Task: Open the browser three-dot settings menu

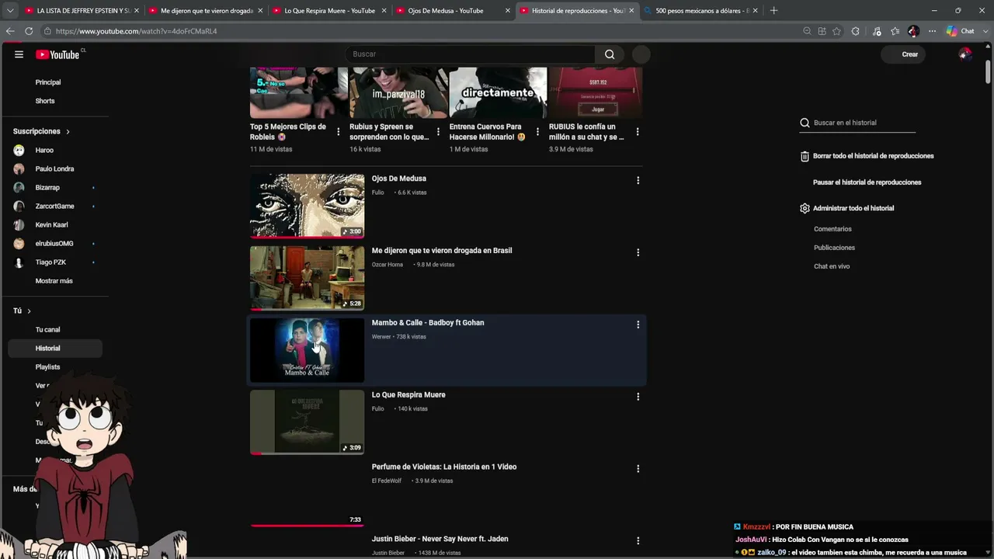Action: (x=932, y=31)
